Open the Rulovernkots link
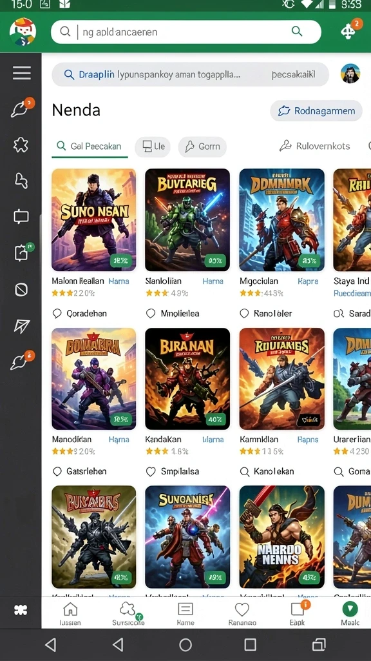Screen dimensions: 371x661 pyautogui.click(x=314, y=147)
